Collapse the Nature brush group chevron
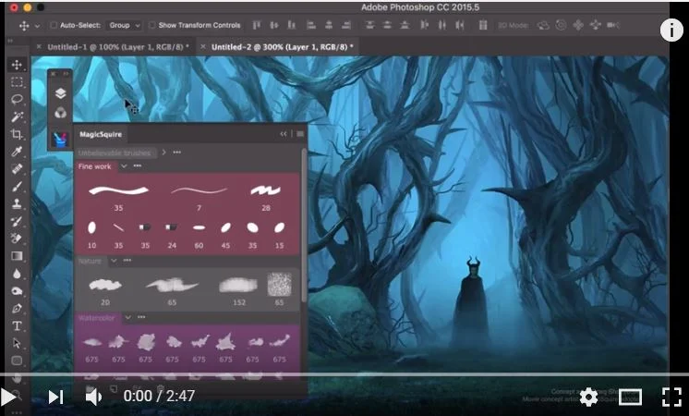The image size is (689, 416). pos(114,261)
